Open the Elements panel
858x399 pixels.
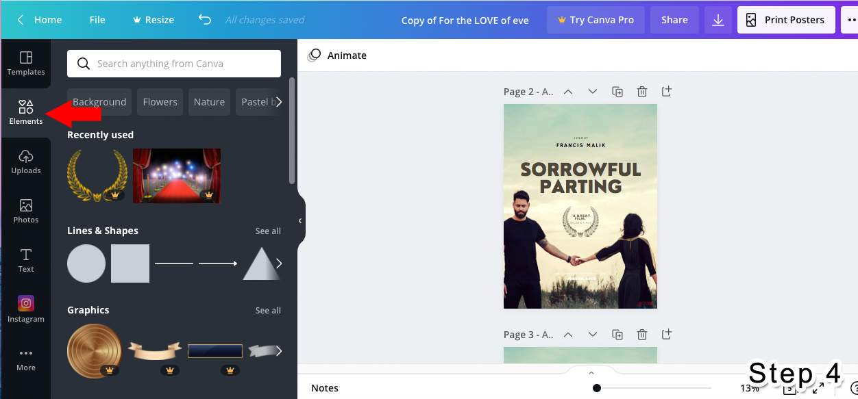click(x=25, y=112)
